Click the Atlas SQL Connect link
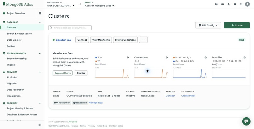Viewport: 254px width, 129px height. click(x=170, y=96)
